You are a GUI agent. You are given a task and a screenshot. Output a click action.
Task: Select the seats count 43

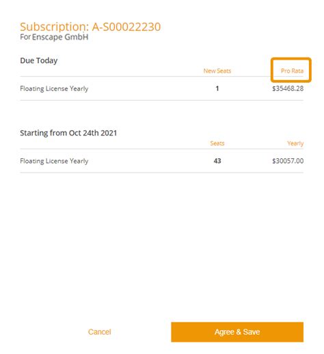click(217, 161)
